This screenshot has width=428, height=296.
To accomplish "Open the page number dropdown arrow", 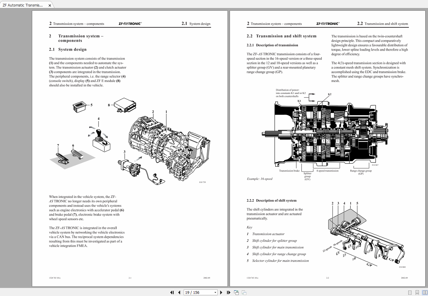I will click(x=215, y=293).
